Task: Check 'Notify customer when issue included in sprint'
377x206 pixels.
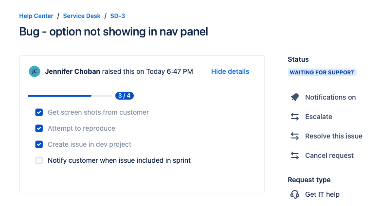Action: (39, 160)
